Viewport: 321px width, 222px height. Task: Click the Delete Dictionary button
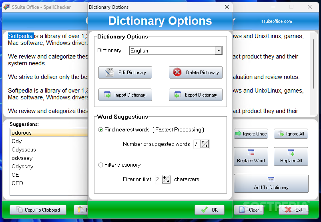pos(195,73)
